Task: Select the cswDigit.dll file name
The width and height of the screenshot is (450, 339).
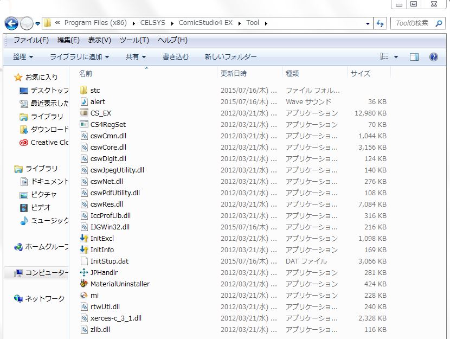Action: click(108, 159)
